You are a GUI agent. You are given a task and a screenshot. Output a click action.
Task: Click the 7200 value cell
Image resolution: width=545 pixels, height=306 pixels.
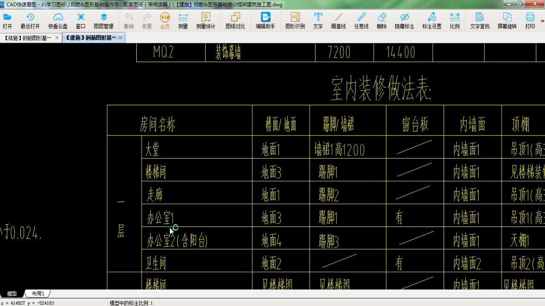click(339, 52)
